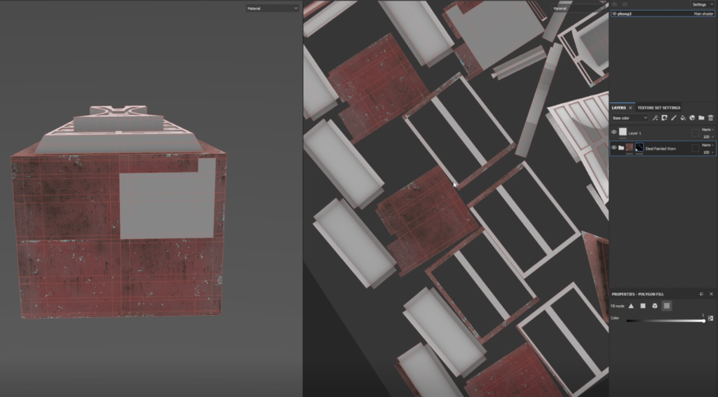Toggle visibility of Steel Painted Worn folder
The image size is (718, 397).
click(x=614, y=148)
